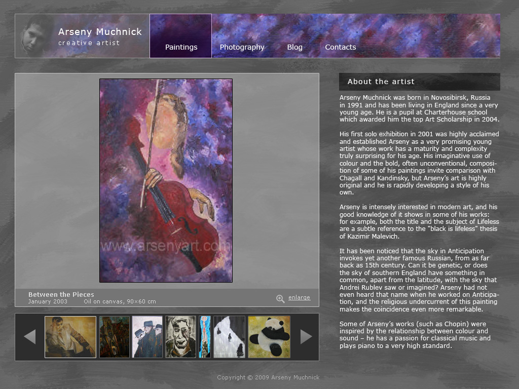The width and height of the screenshot is (519, 389).
Task: Select the narrow blue vertical thumbnail
Action: click(x=205, y=337)
